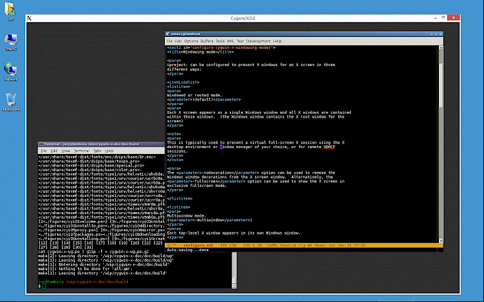Click '-nodecoration' parameter text in emacs

[x=216, y=173]
